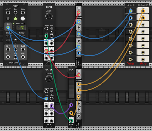Click the DISPLAY plus button on CLKD
Screen dimensions: 152x131
point(12,36)
